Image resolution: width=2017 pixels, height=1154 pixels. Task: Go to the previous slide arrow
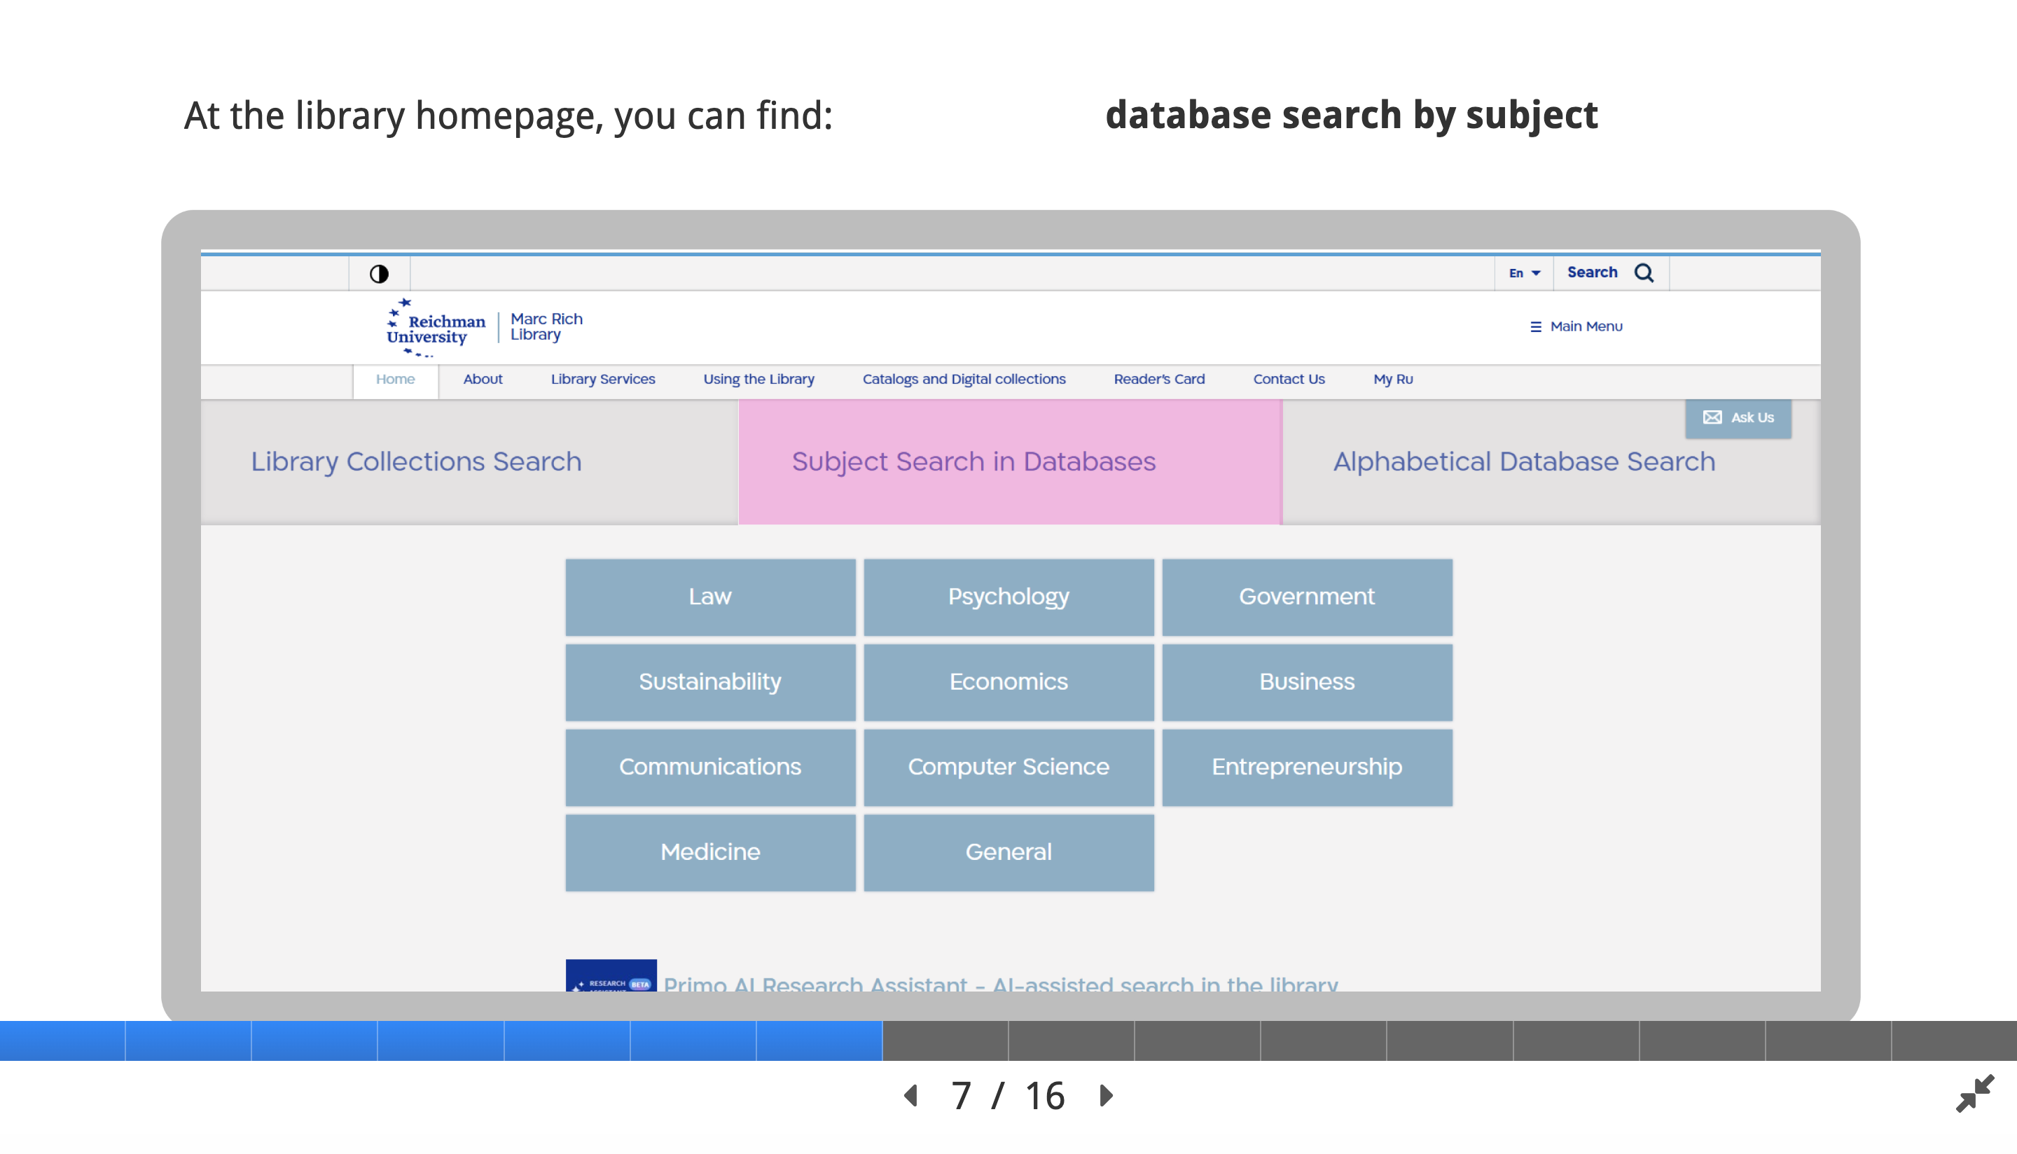[911, 1095]
